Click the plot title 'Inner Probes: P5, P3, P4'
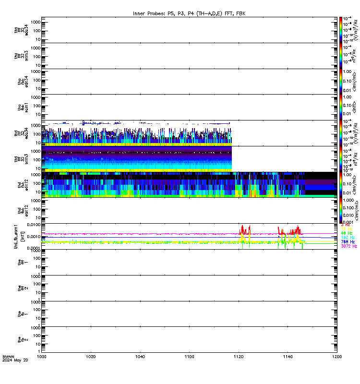 point(164,14)
